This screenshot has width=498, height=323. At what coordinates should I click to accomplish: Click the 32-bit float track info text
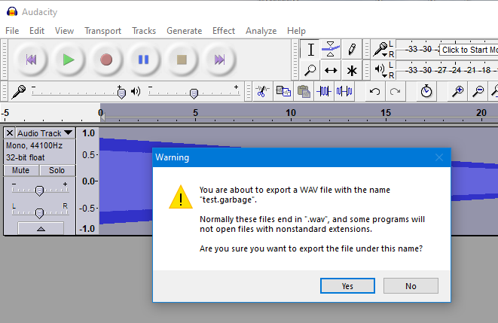pyautogui.click(x=26, y=157)
